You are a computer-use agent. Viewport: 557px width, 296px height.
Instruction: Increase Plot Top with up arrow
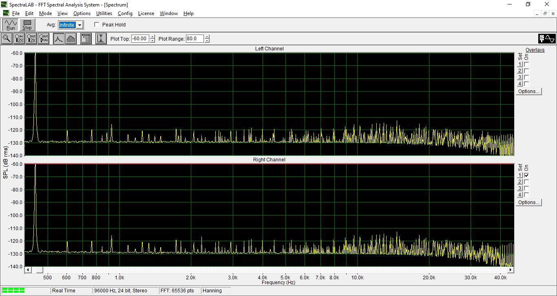[x=153, y=37]
